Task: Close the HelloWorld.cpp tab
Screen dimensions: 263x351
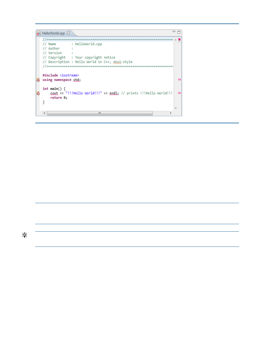Action: pos(68,33)
